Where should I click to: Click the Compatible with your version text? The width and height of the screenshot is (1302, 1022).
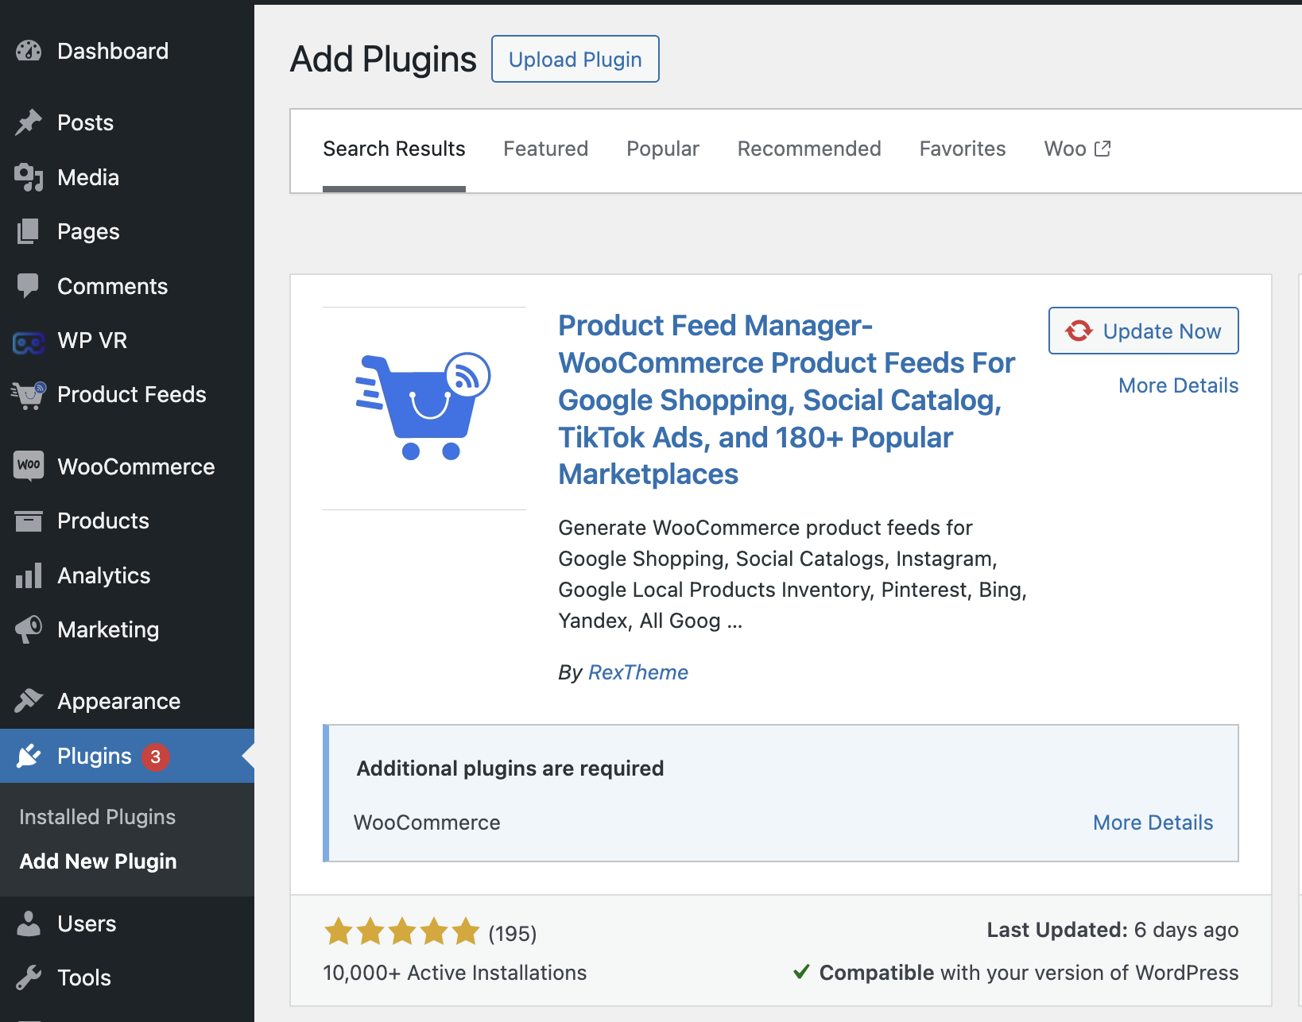1029,973
